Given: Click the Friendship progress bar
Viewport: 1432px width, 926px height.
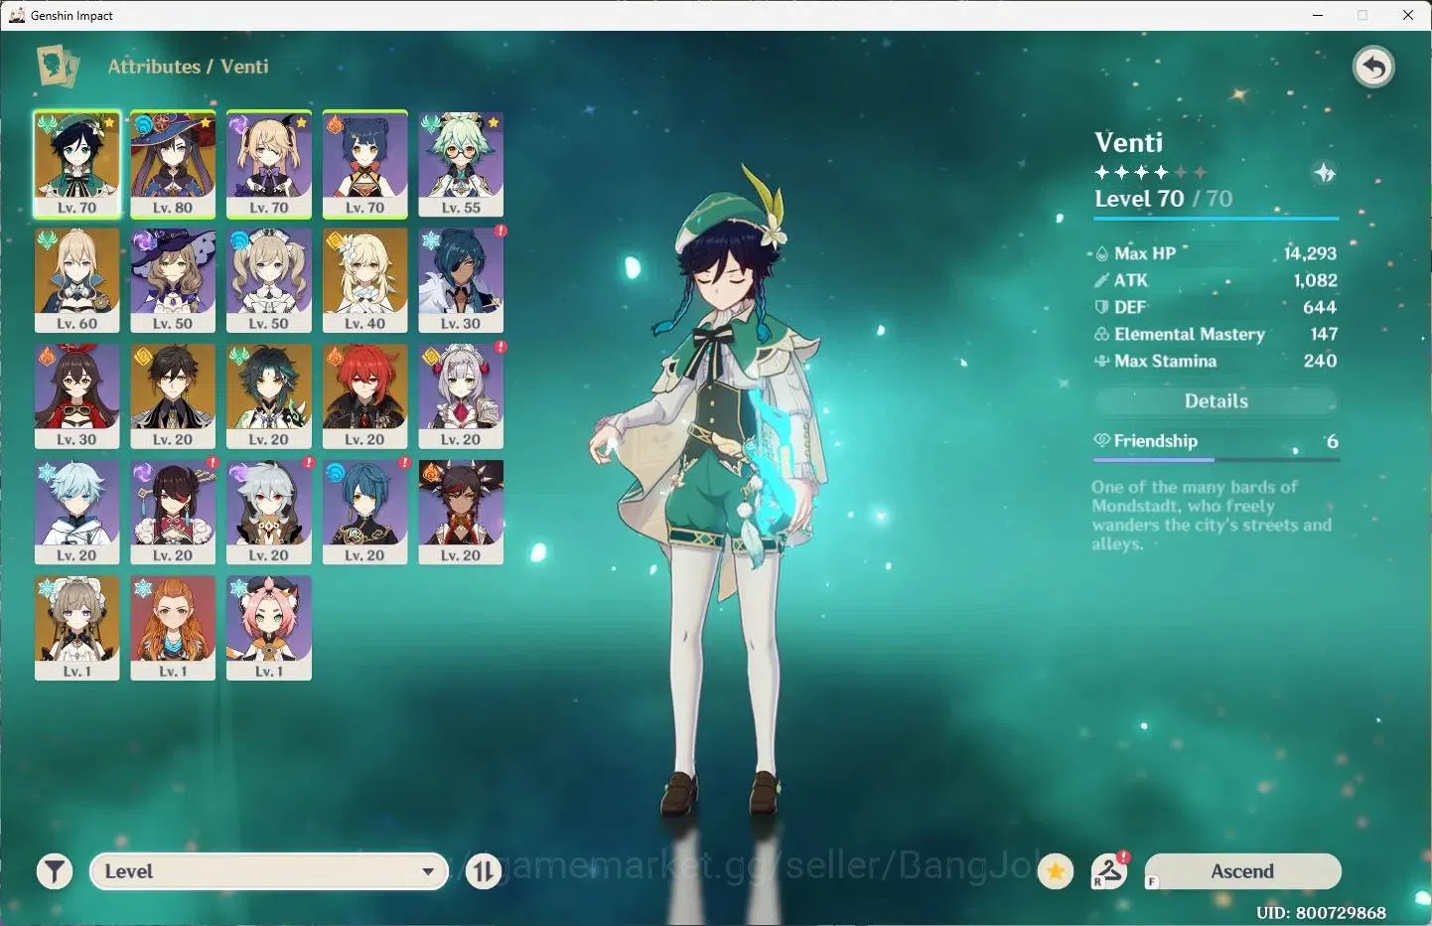Looking at the screenshot, I should 1216,460.
